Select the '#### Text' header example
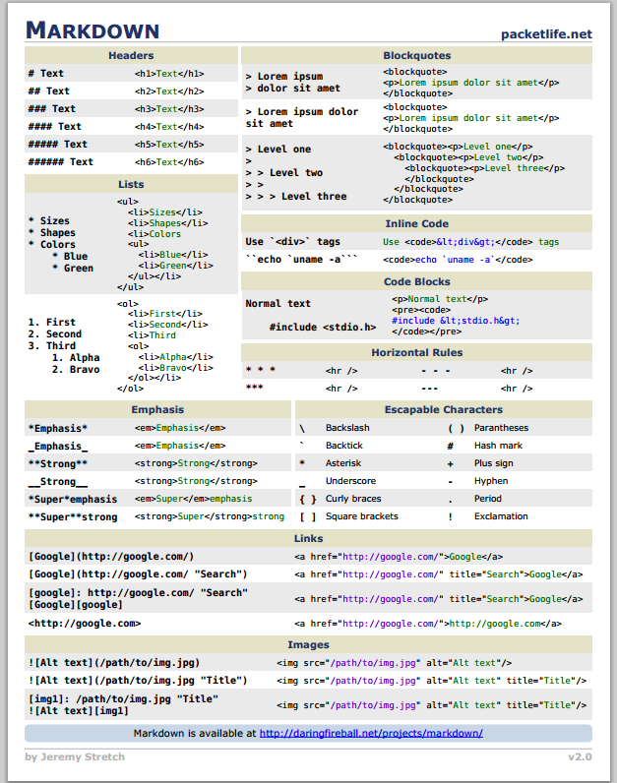This screenshot has height=783, width=617. [55, 127]
